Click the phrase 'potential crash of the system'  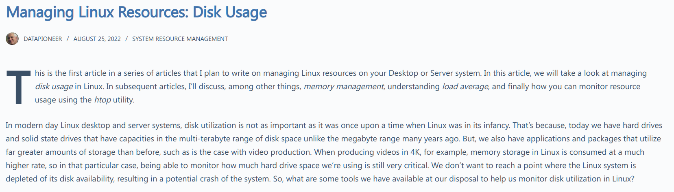[x=223, y=179]
